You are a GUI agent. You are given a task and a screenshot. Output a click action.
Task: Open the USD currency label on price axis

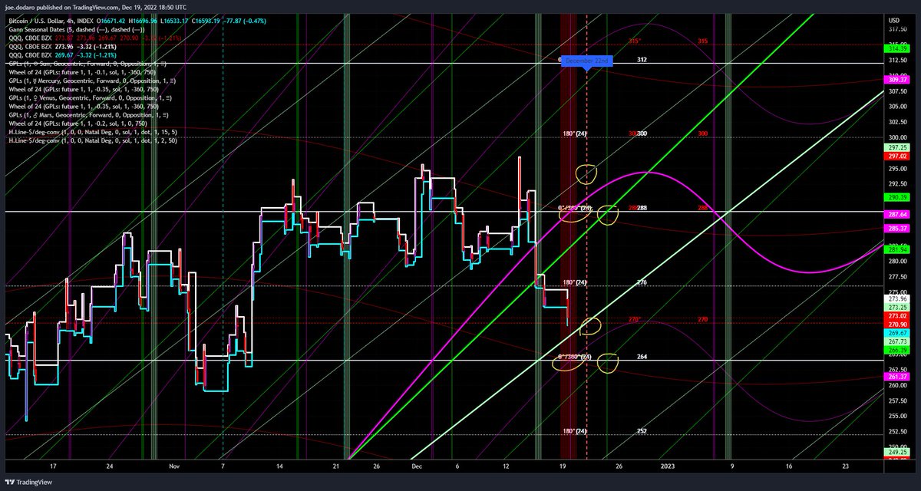(893, 19)
